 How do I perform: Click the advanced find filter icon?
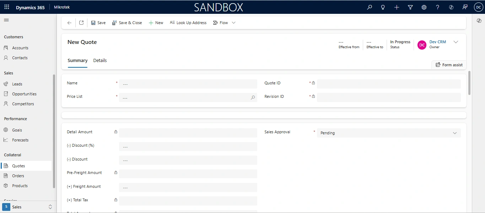pos(410,7)
